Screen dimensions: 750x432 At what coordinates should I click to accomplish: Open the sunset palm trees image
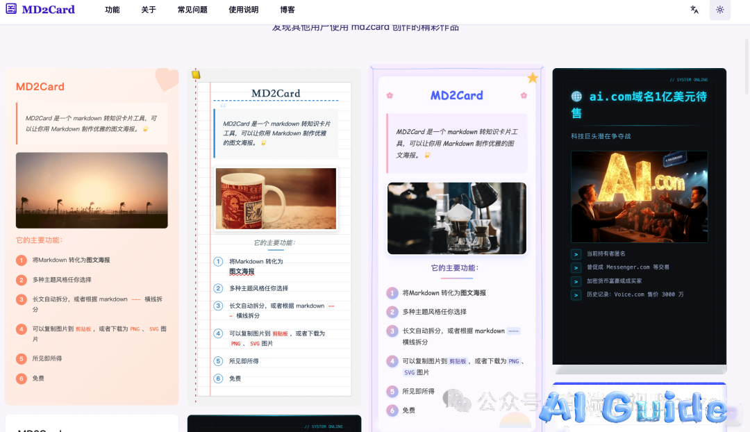[x=92, y=190]
